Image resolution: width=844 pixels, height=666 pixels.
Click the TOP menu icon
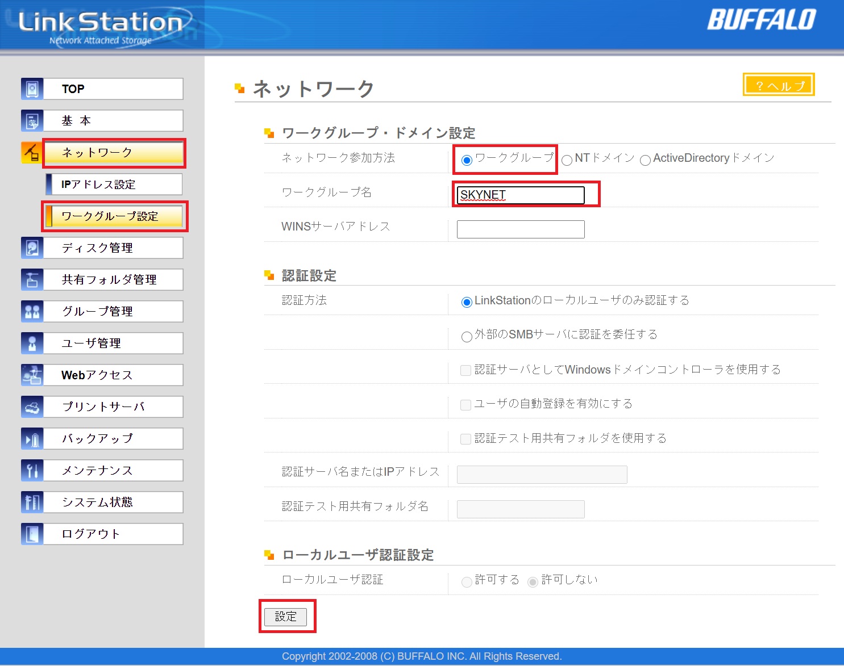[32, 89]
